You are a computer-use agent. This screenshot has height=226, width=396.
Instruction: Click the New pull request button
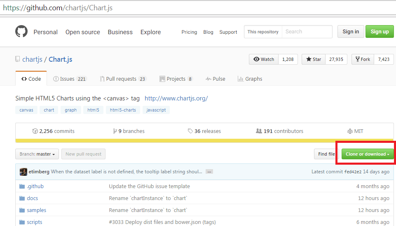pos(83,154)
